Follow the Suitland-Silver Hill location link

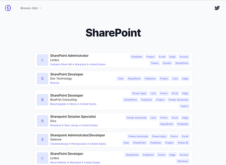point(61,65)
